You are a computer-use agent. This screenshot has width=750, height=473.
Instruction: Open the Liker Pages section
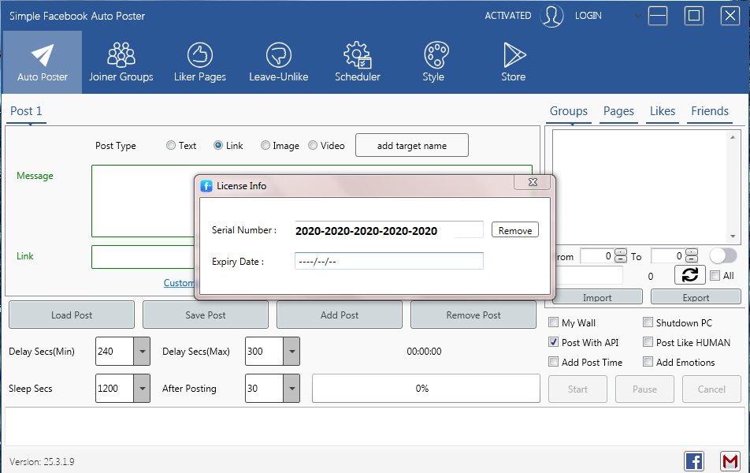tap(200, 62)
